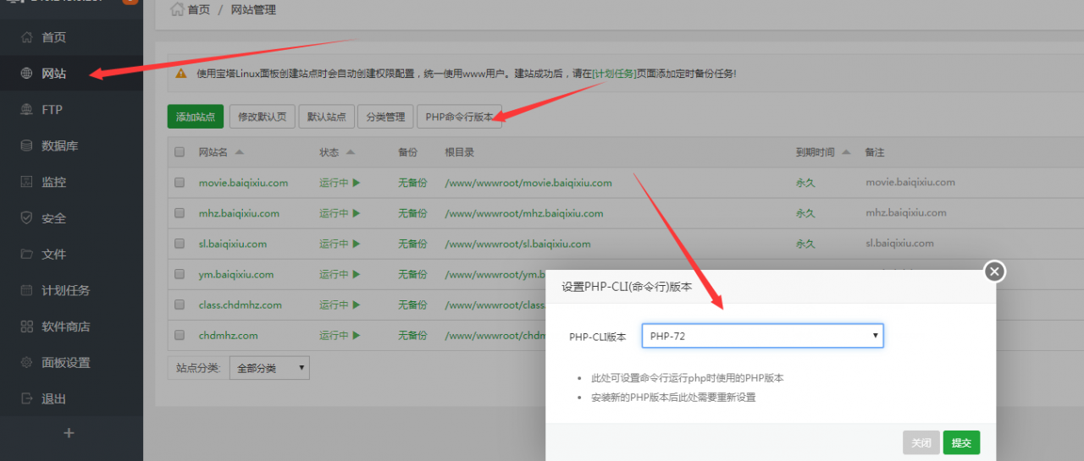The width and height of the screenshot is (1084, 461).
Task: Click the grid icon beside 软件商店
Action: [26, 327]
